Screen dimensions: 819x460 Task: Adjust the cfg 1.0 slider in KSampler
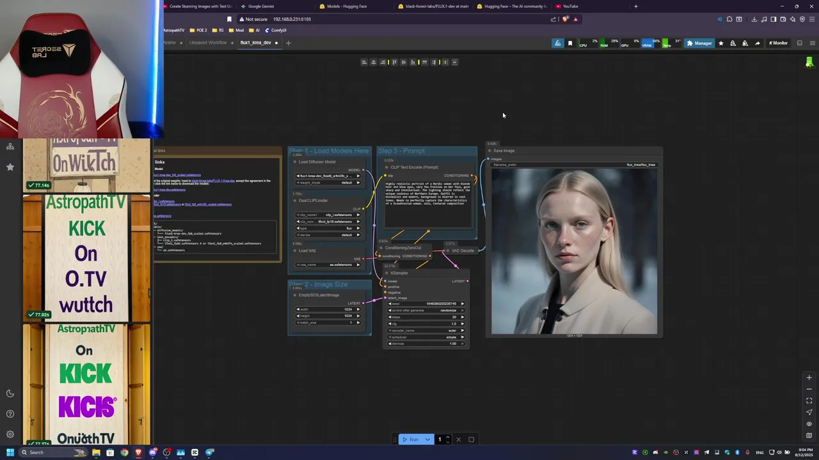click(x=426, y=323)
